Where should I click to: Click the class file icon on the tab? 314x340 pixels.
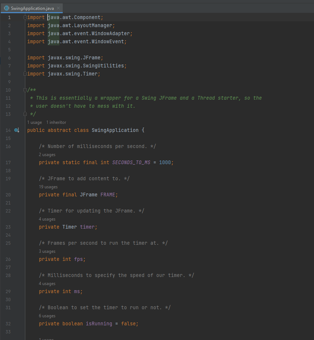(x=7, y=8)
